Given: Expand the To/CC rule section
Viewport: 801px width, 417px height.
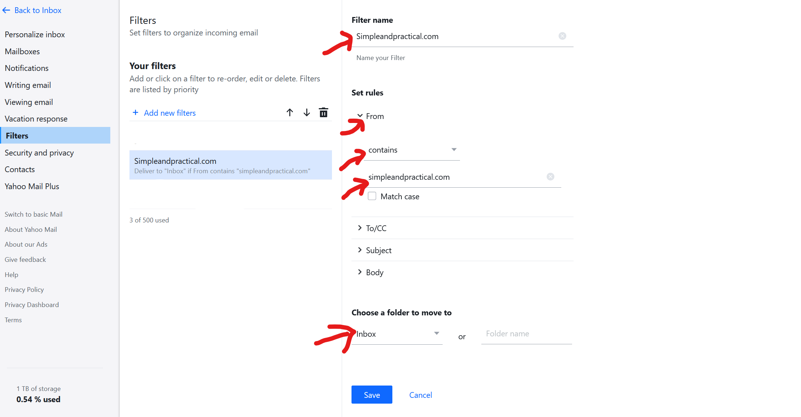Looking at the screenshot, I should (360, 228).
